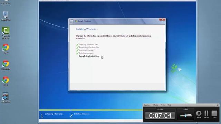Click the 0:07:04 duration display
This screenshot has height=124, width=221.
160,116
